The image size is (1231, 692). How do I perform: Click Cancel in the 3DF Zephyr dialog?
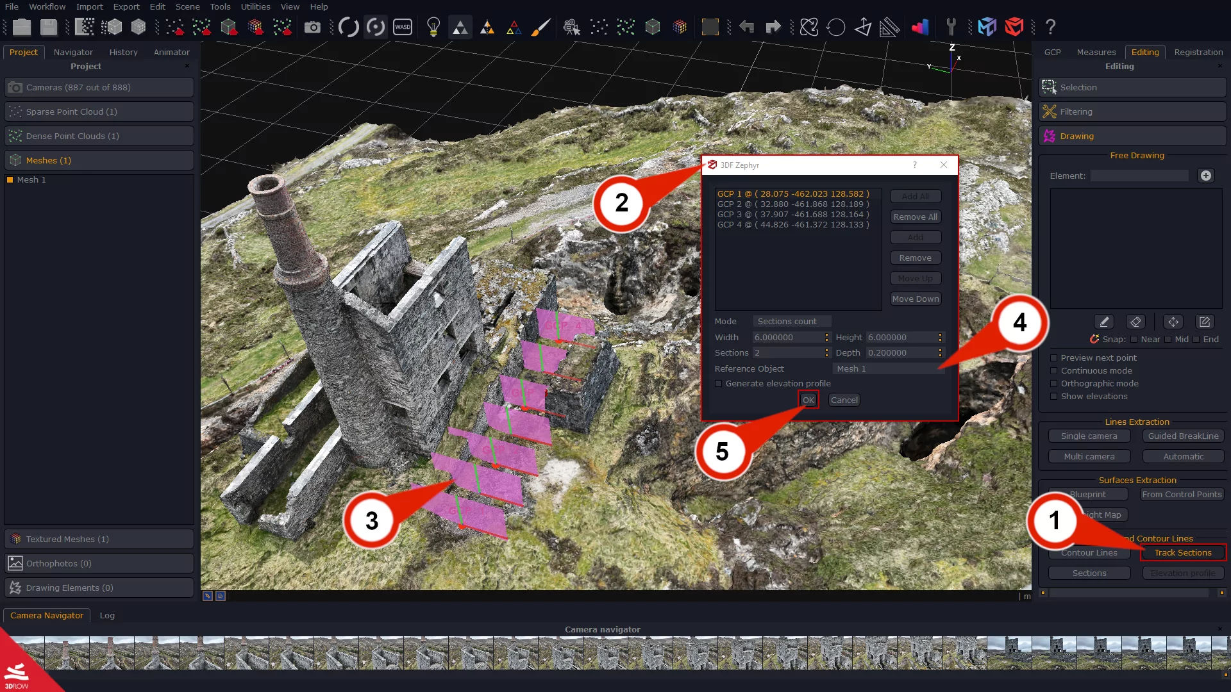844,400
